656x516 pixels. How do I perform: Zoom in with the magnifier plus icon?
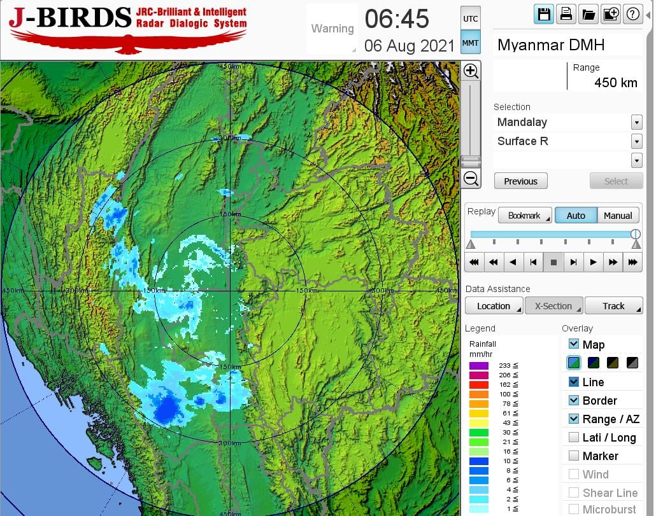471,71
